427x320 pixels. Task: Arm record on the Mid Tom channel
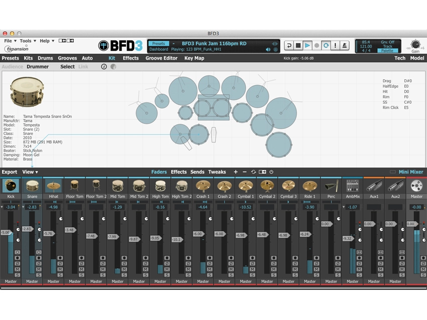coord(124,258)
